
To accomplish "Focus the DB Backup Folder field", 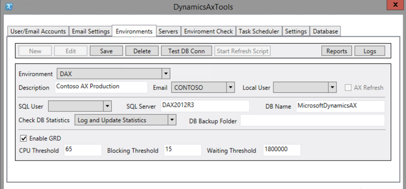I will click(312, 120).
